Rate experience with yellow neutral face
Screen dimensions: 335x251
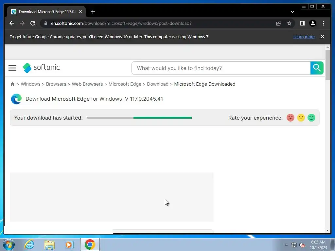301,118
